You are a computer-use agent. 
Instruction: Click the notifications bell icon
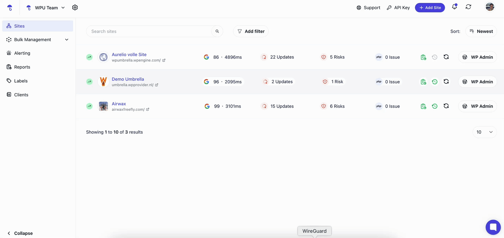tap(454, 7)
